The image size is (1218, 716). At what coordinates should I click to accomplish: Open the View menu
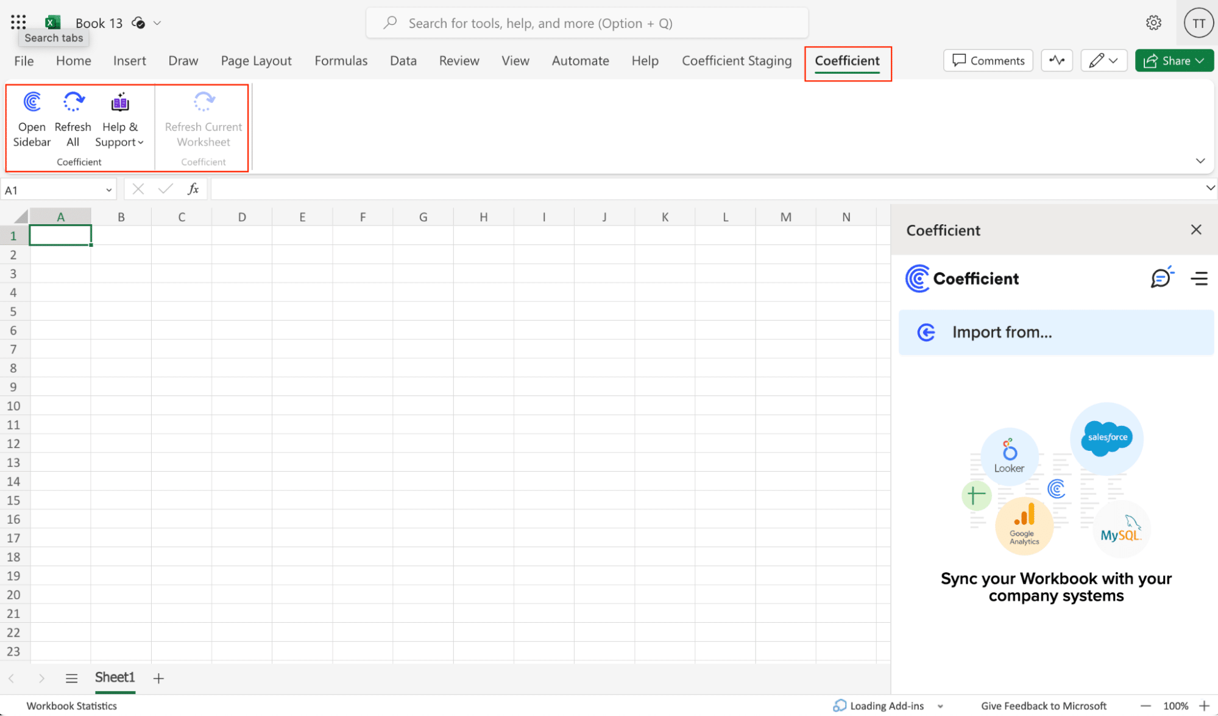pyautogui.click(x=515, y=60)
